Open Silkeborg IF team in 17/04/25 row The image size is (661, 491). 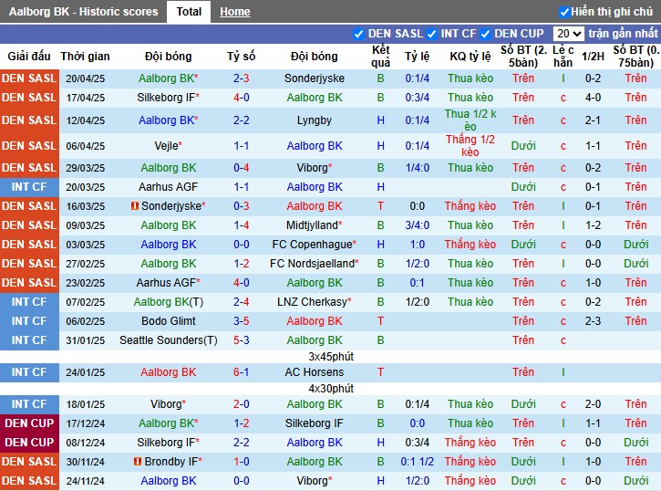click(168, 98)
